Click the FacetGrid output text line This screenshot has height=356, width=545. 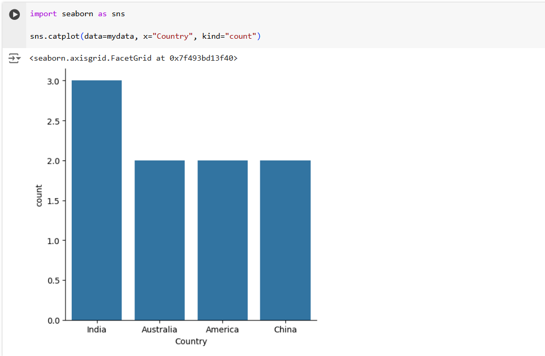pos(131,58)
